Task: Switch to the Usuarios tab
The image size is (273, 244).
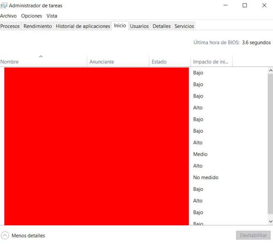Action: point(139,26)
